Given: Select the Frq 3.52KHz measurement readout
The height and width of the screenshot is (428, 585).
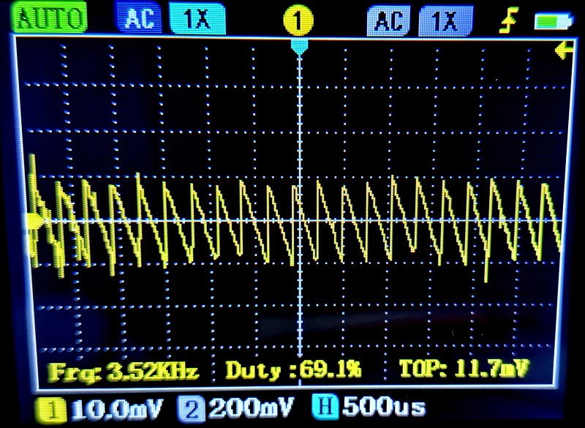Looking at the screenshot, I should coord(123,371).
